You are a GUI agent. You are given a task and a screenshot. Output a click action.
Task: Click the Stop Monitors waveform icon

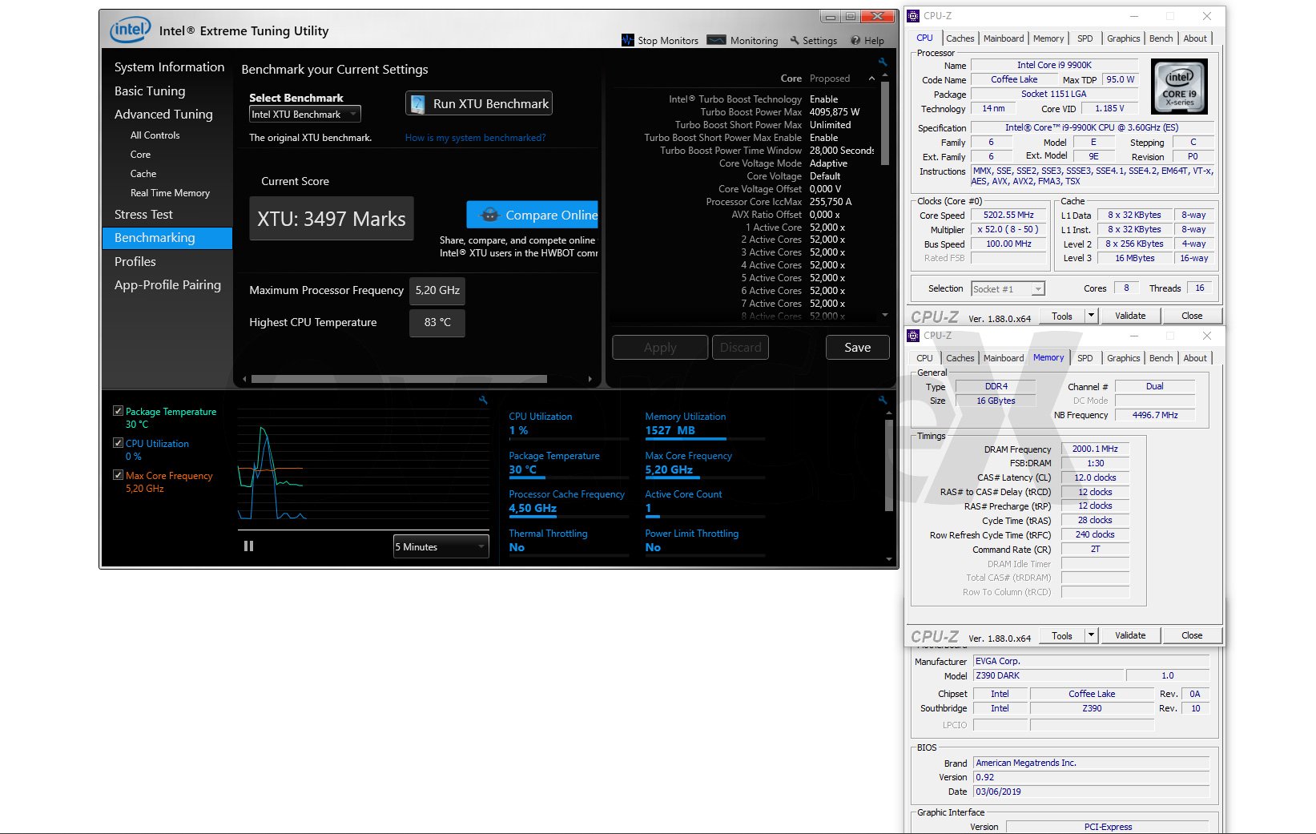[627, 40]
